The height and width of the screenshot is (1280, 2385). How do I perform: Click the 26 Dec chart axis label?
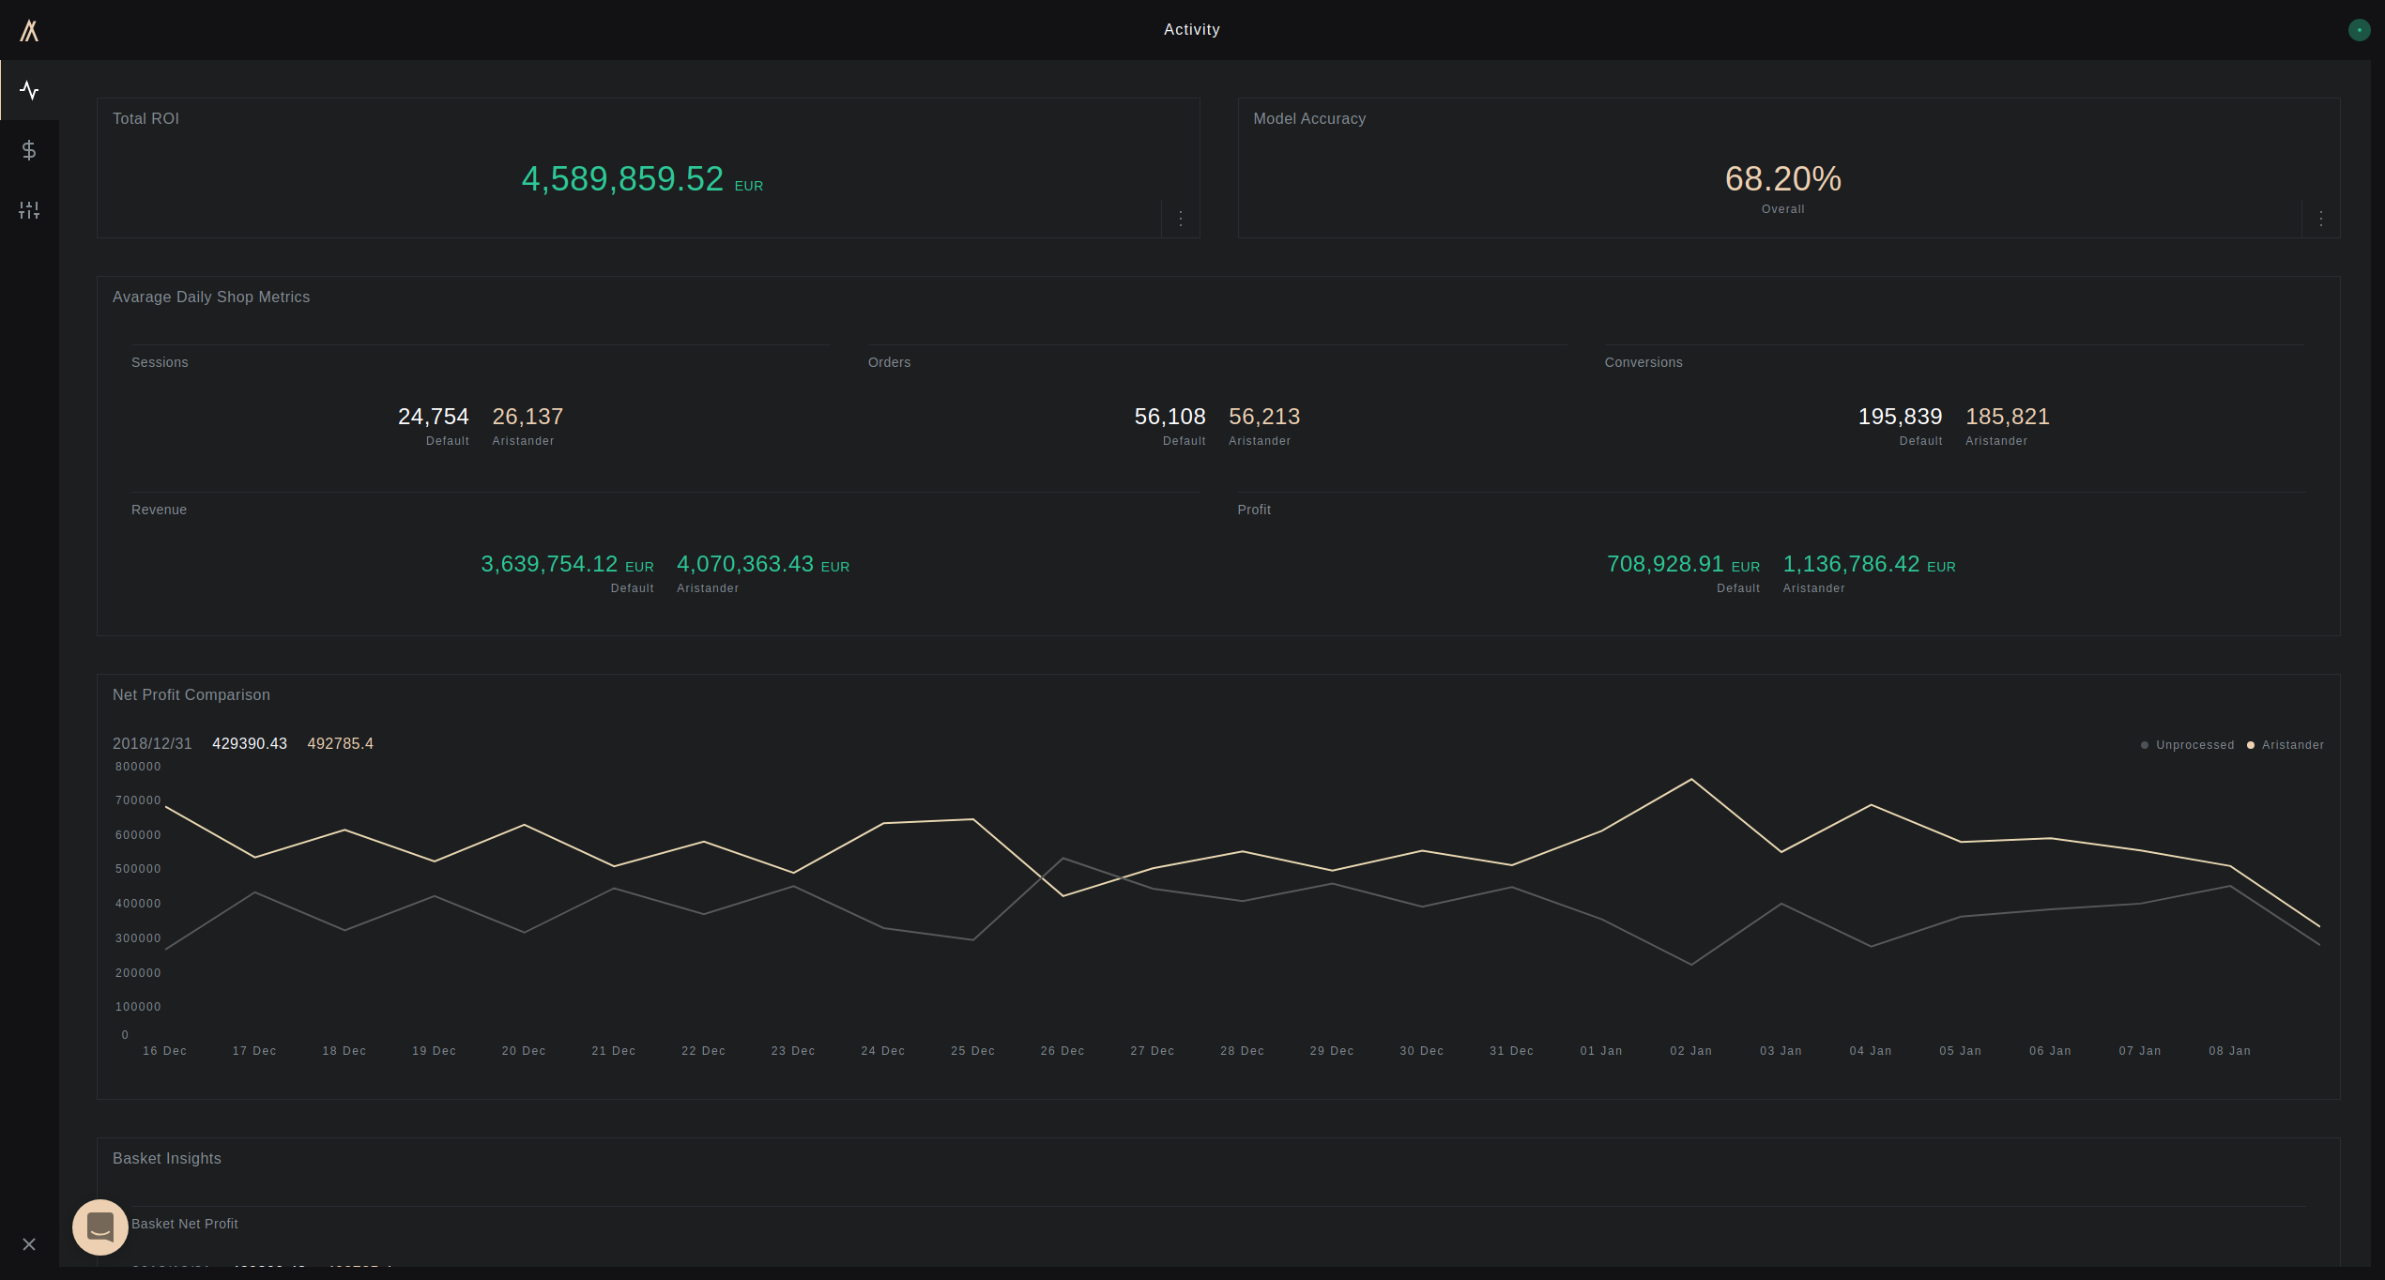tap(1063, 1051)
